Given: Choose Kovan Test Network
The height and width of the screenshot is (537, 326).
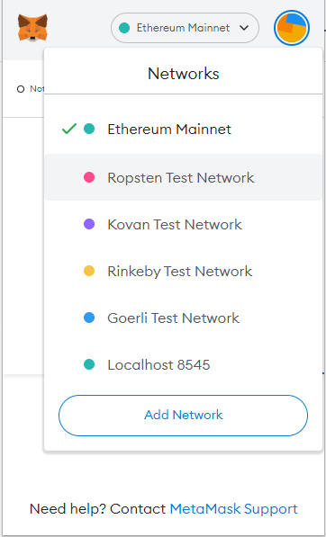Looking at the screenshot, I should 184,225.
